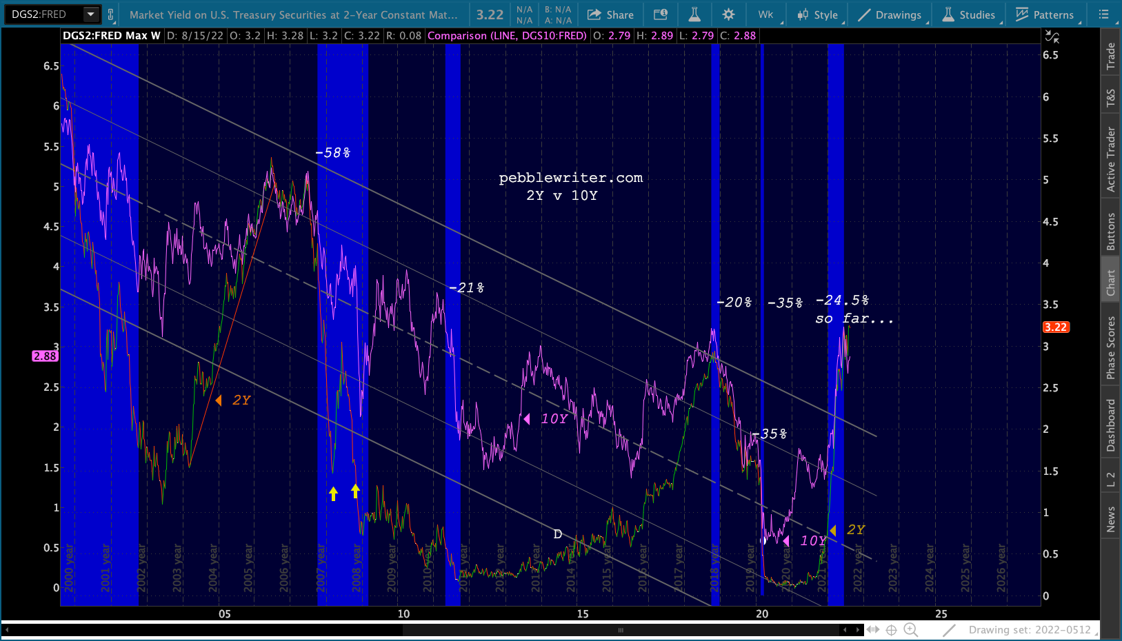This screenshot has width=1122, height=641.
Task: Click the crosshair pan icon
Action: 891,629
